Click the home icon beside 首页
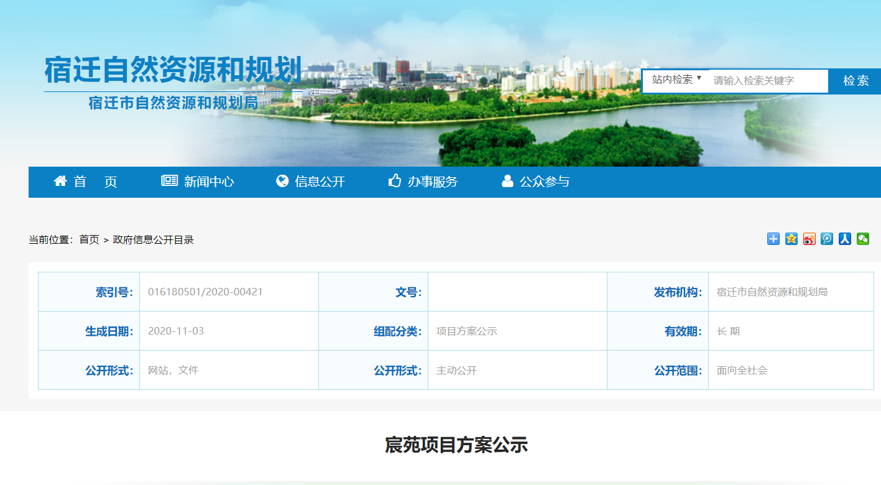 [60, 181]
